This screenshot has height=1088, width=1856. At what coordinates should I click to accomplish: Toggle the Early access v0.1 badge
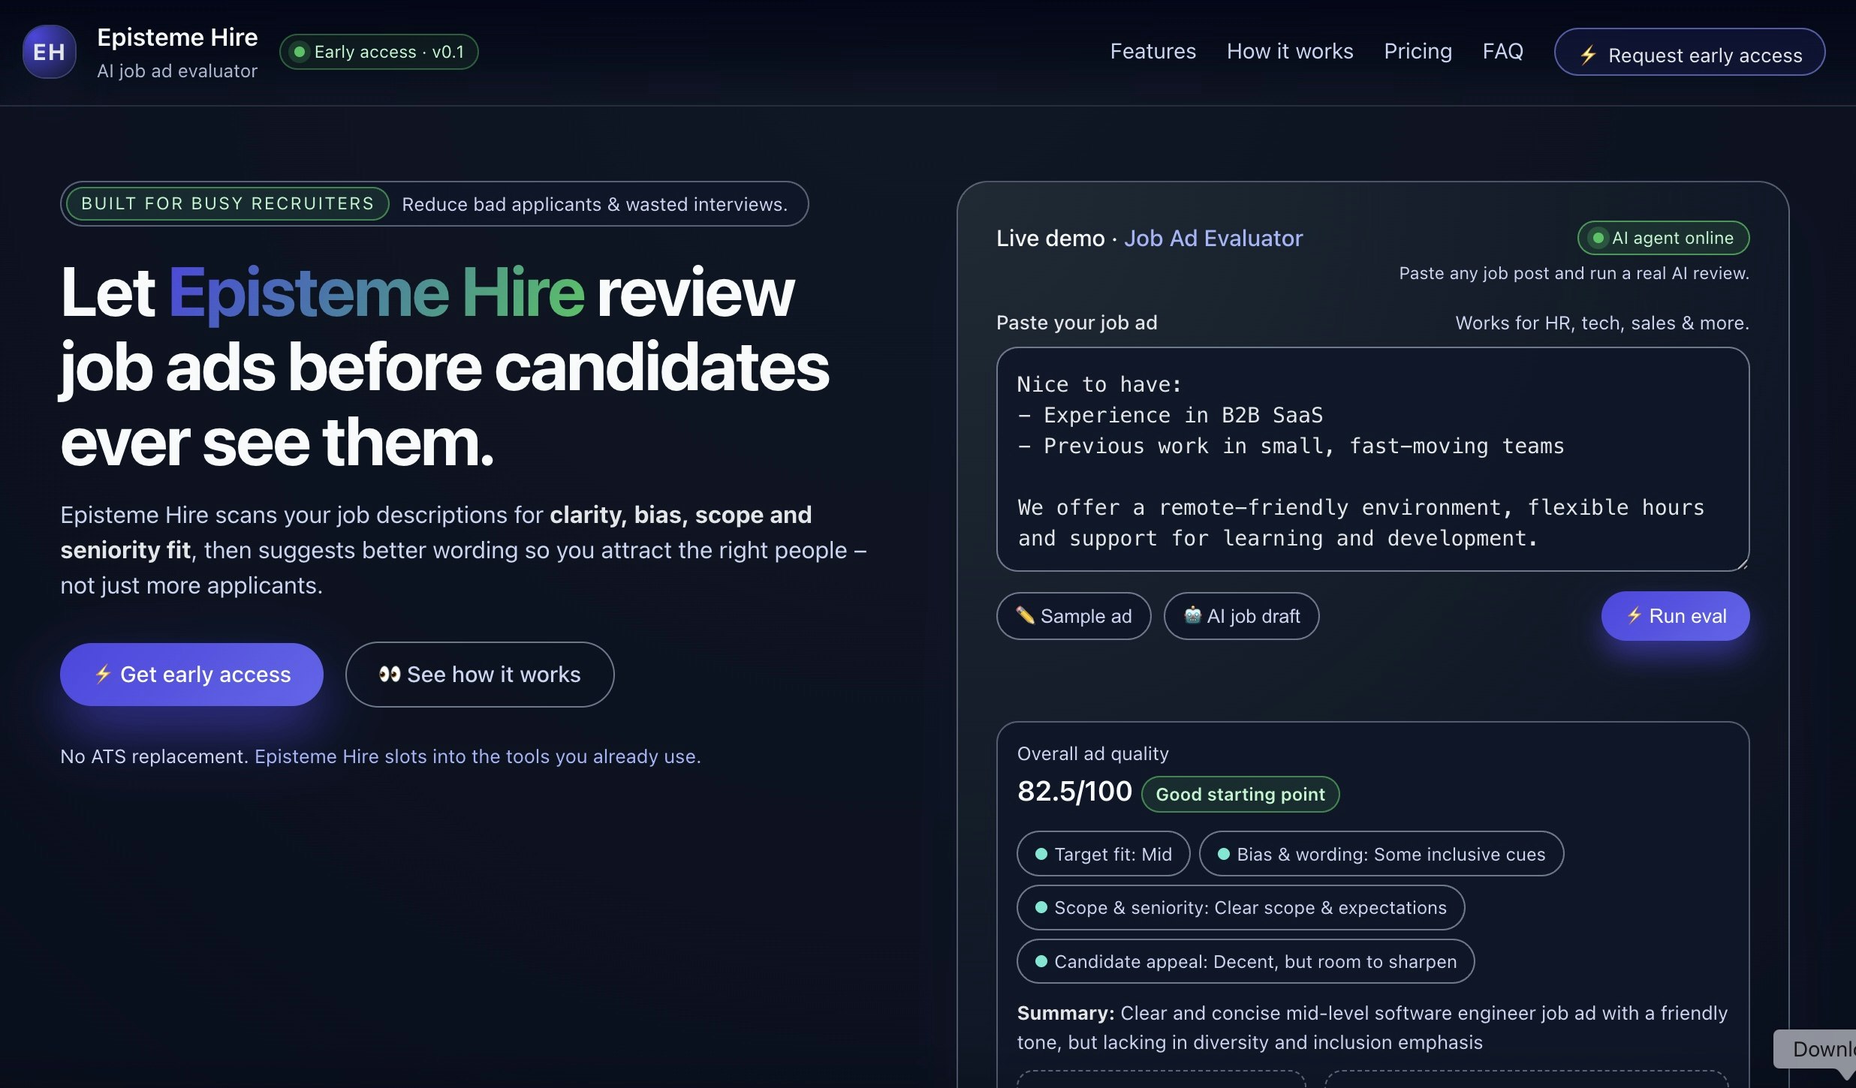(x=378, y=51)
